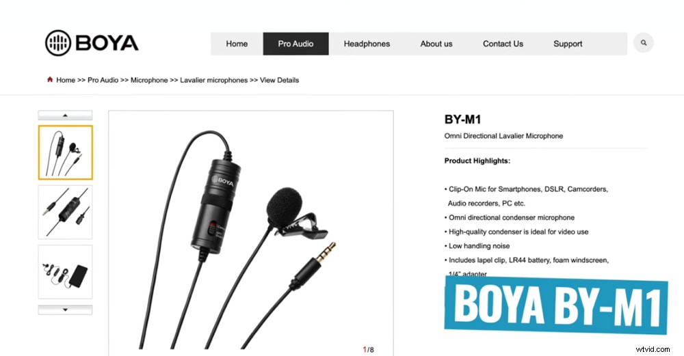
Task: Open the Support menu item
Action: click(568, 44)
